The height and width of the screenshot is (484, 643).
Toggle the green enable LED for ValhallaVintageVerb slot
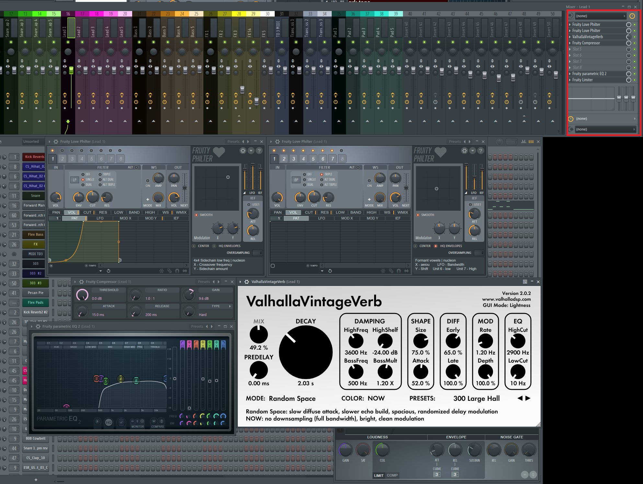[635, 37]
